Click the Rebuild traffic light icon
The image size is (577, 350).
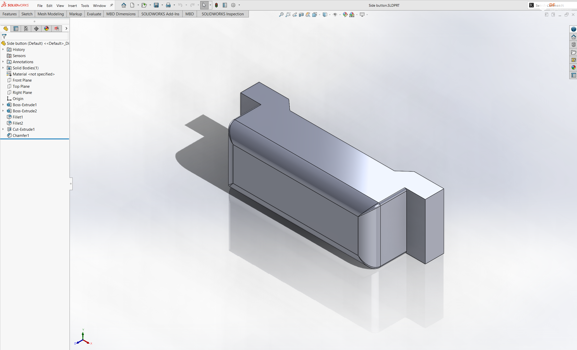(216, 5)
